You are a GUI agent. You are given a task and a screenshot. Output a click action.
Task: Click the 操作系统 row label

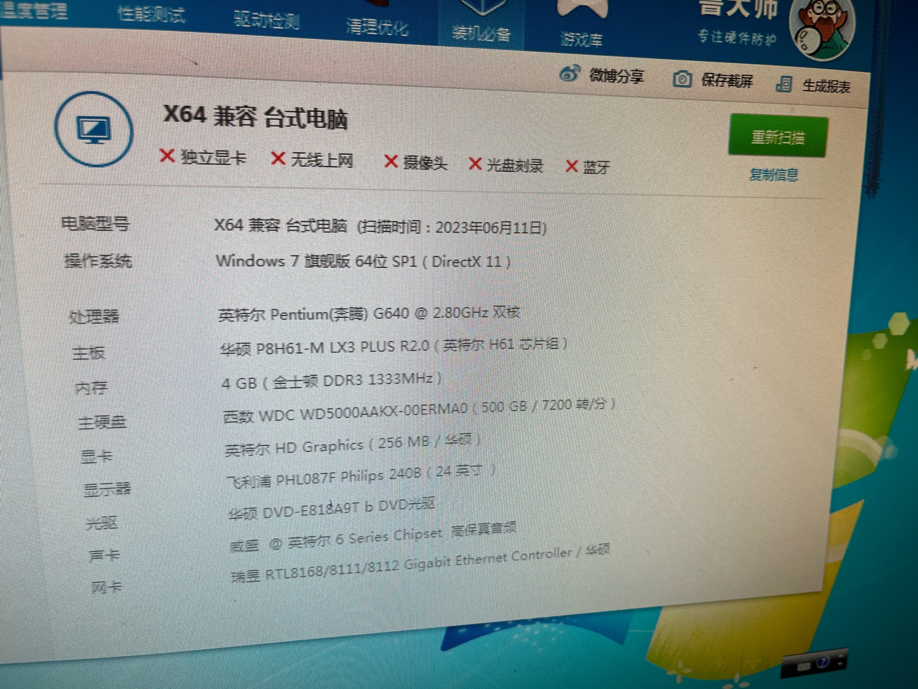[98, 261]
